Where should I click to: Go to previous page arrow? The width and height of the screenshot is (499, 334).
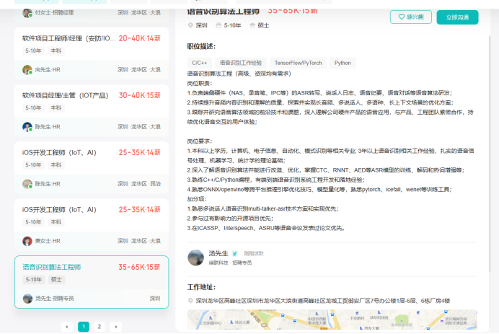[67, 327]
